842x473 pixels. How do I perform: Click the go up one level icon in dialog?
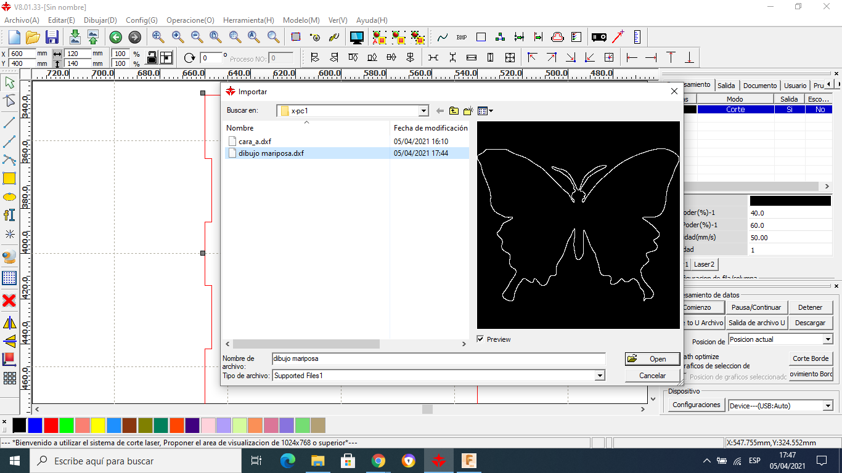454,111
